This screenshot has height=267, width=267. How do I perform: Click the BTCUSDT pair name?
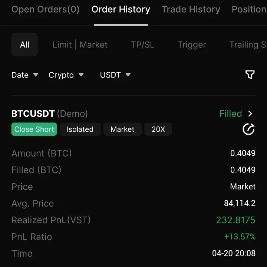33,113
